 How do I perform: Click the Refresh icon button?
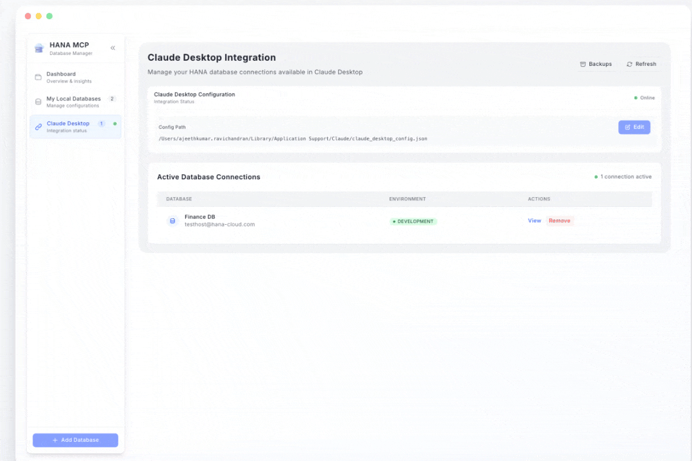(x=641, y=64)
